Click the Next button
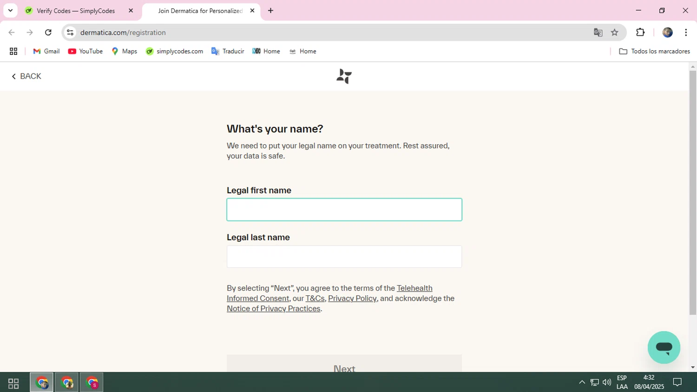The height and width of the screenshot is (392, 697). tap(344, 364)
